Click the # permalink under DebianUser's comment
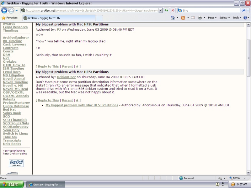The width and height of the screenshot is (251, 188). (77, 100)
